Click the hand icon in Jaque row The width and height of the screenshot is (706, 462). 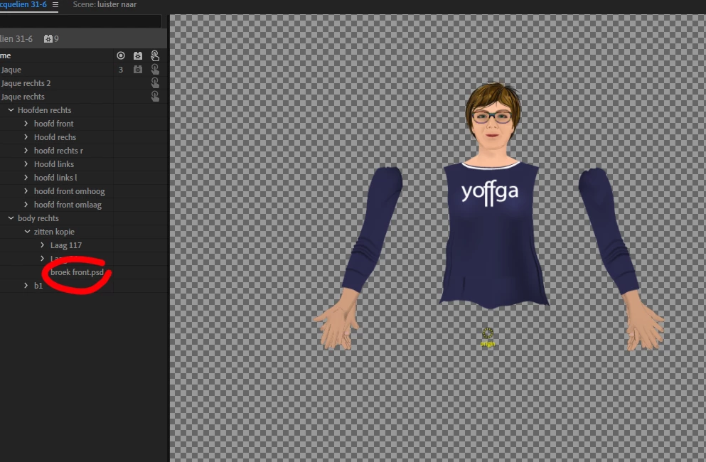click(x=155, y=70)
